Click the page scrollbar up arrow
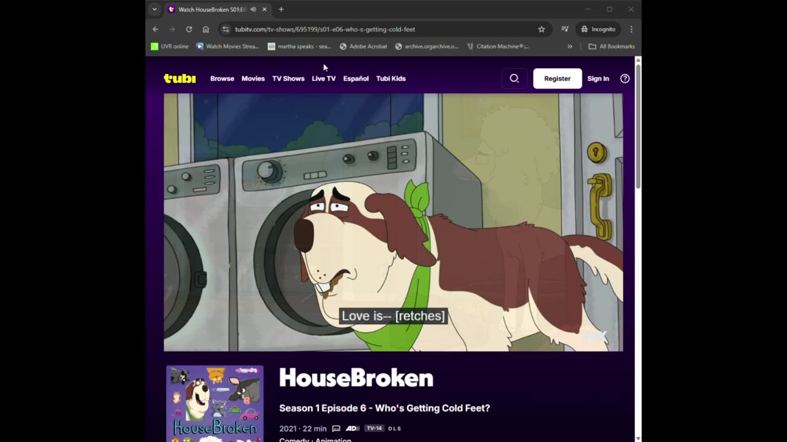The height and width of the screenshot is (442, 787). tap(638, 60)
